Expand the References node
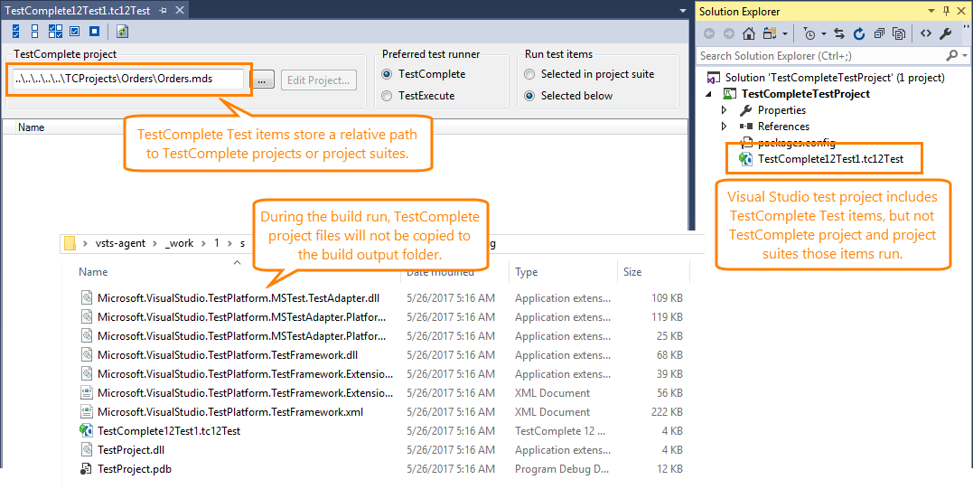This screenshot has height=489, width=973. (x=724, y=127)
